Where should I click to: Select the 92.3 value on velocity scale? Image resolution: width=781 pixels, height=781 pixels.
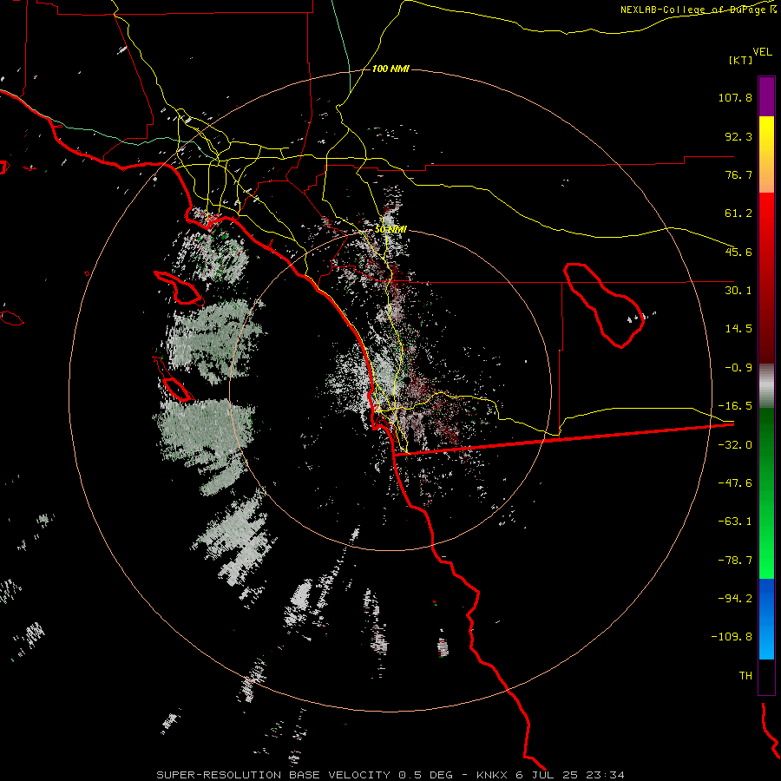click(738, 136)
